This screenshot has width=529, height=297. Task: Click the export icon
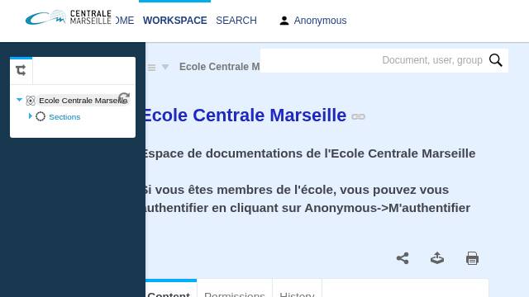point(437,258)
